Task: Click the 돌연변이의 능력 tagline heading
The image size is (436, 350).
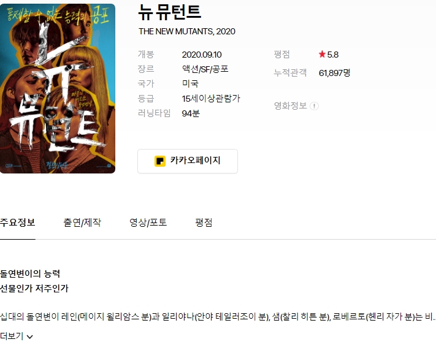Action: pos(30,274)
